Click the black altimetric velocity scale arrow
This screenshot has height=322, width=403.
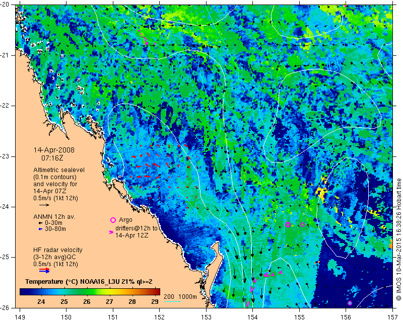44,205
